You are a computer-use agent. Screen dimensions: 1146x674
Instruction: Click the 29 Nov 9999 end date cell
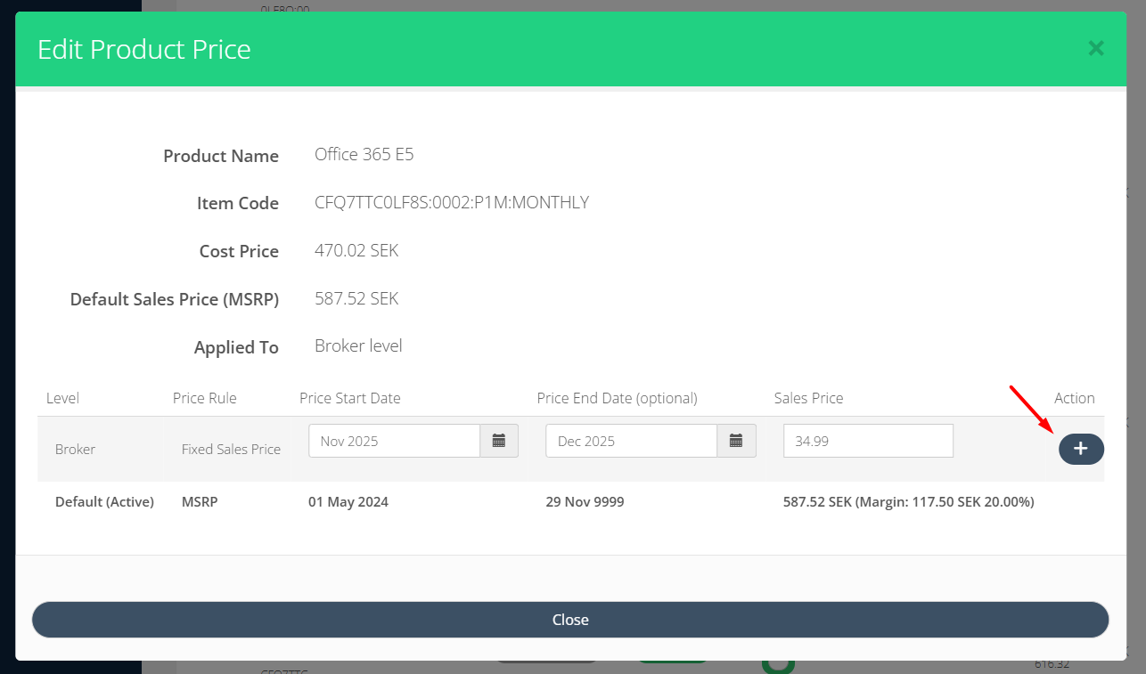585,502
